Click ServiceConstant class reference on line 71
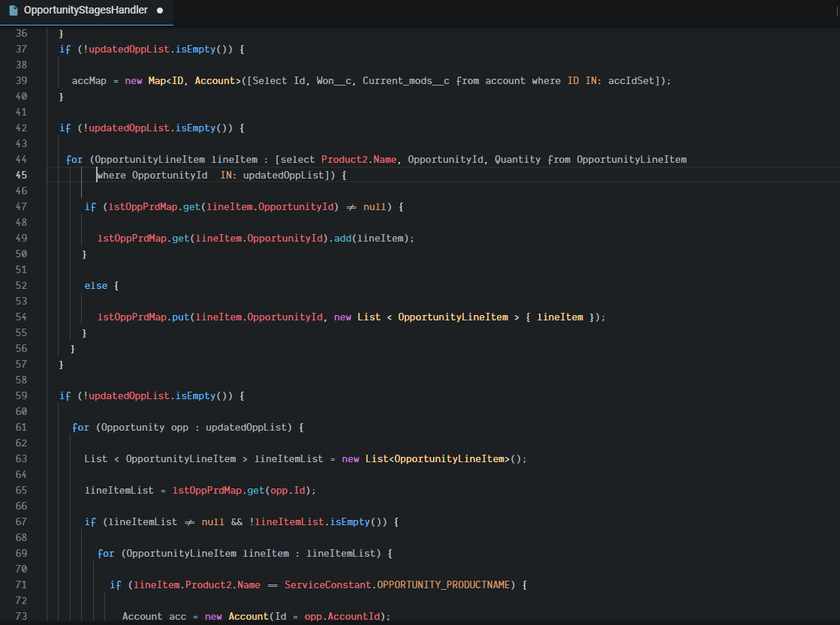Image resolution: width=840 pixels, height=625 pixels. click(327, 584)
